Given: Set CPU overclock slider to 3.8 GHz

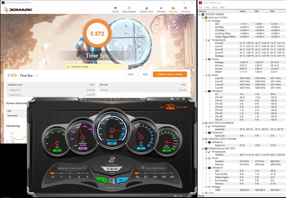Looking at the screenshot, I should point(155,173).
